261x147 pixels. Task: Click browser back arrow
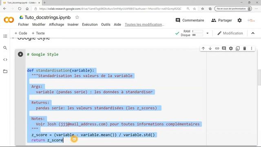coord(4,9)
